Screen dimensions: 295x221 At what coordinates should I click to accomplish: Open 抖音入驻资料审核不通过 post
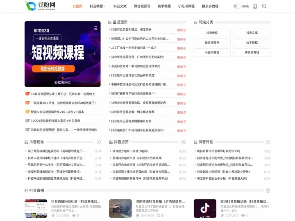(x=57, y=158)
